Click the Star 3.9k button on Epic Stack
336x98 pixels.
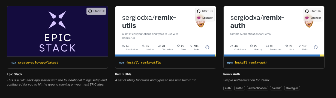click(96, 11)
